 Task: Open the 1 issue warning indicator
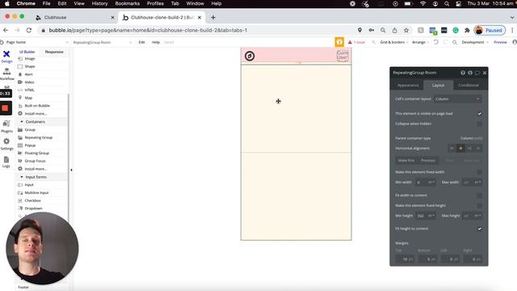point(356,42)
